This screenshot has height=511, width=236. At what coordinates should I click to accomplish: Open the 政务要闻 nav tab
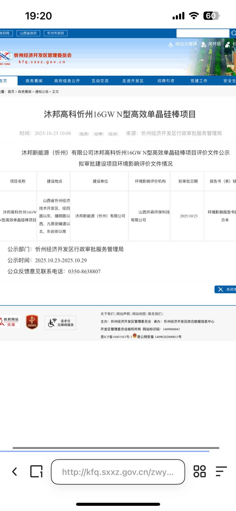(34, 81)
